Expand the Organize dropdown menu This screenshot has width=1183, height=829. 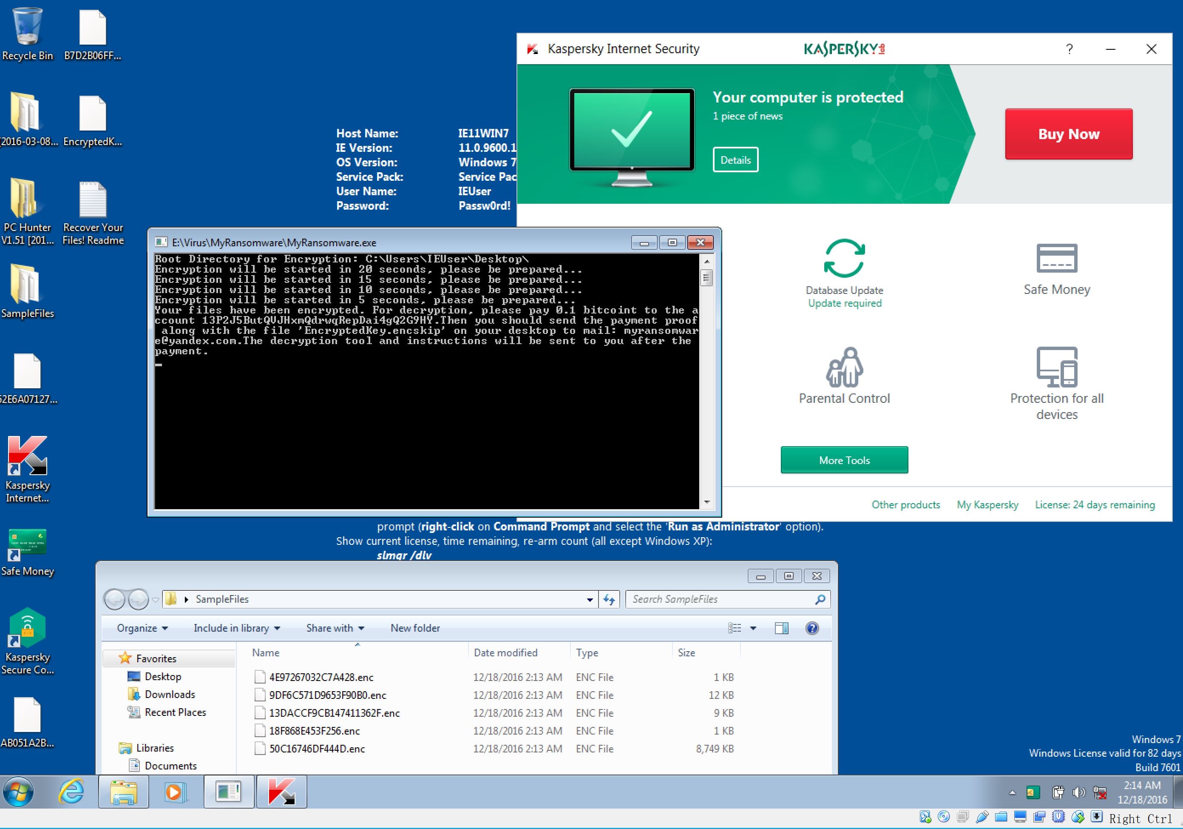(x=142, y=628)
